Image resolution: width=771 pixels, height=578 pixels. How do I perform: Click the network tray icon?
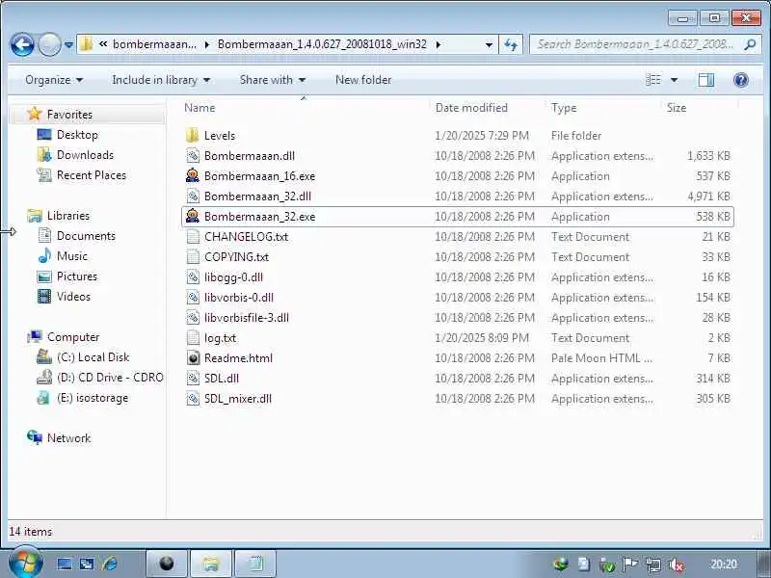coord(653,565)
